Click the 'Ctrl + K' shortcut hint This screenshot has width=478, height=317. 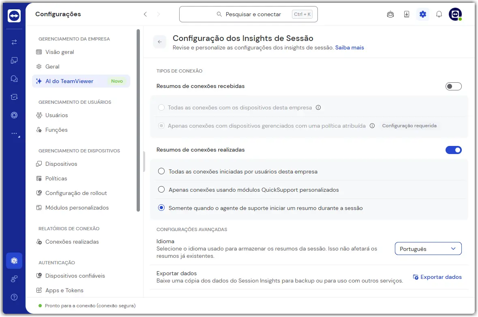point(302,14)
